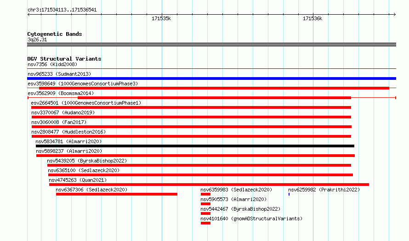The image size is (409, 241).
Task: Select small red bar under nsv5905573
Action: coord(205,204)
